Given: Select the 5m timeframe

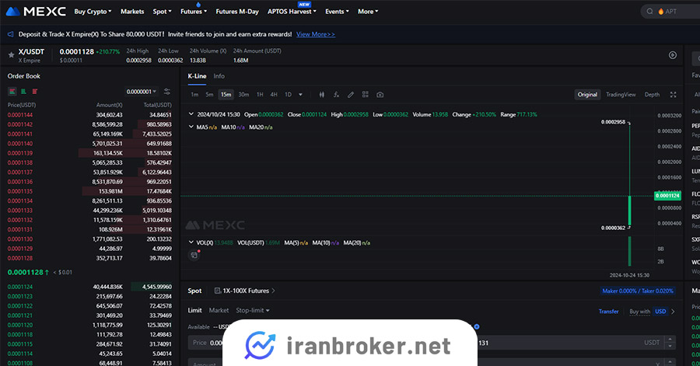Looking at the screenshot, I should tap(209, 95).
